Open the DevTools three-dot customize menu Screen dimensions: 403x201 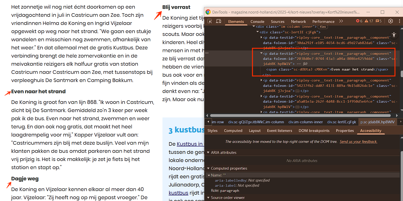pos(399,21)
